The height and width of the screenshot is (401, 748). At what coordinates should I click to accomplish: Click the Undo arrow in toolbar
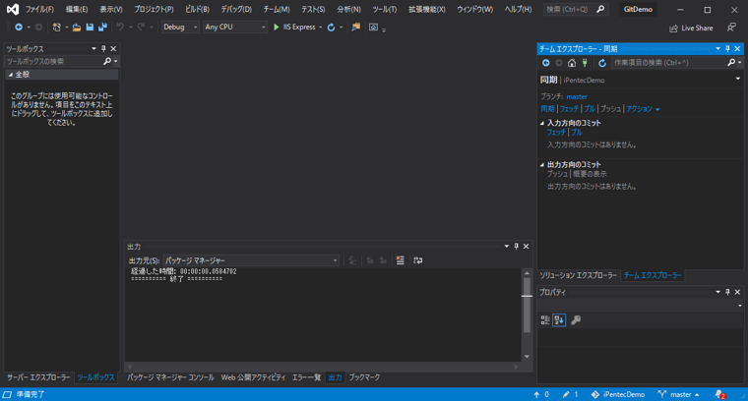point(120,28)
